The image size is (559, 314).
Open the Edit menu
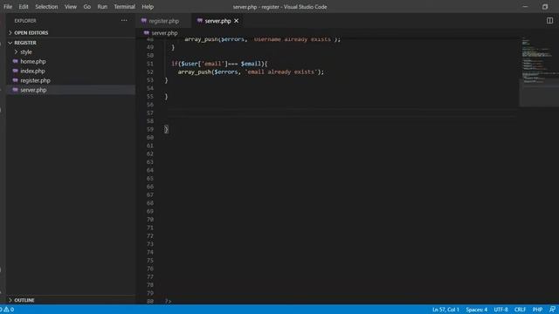point(24,7)
